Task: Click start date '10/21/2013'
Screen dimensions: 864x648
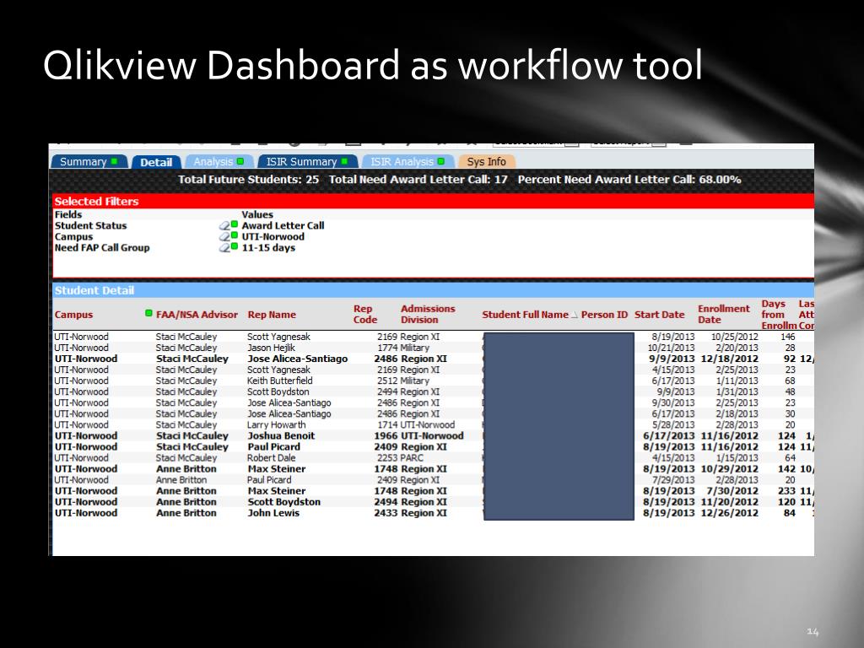Action: point(671,348)
